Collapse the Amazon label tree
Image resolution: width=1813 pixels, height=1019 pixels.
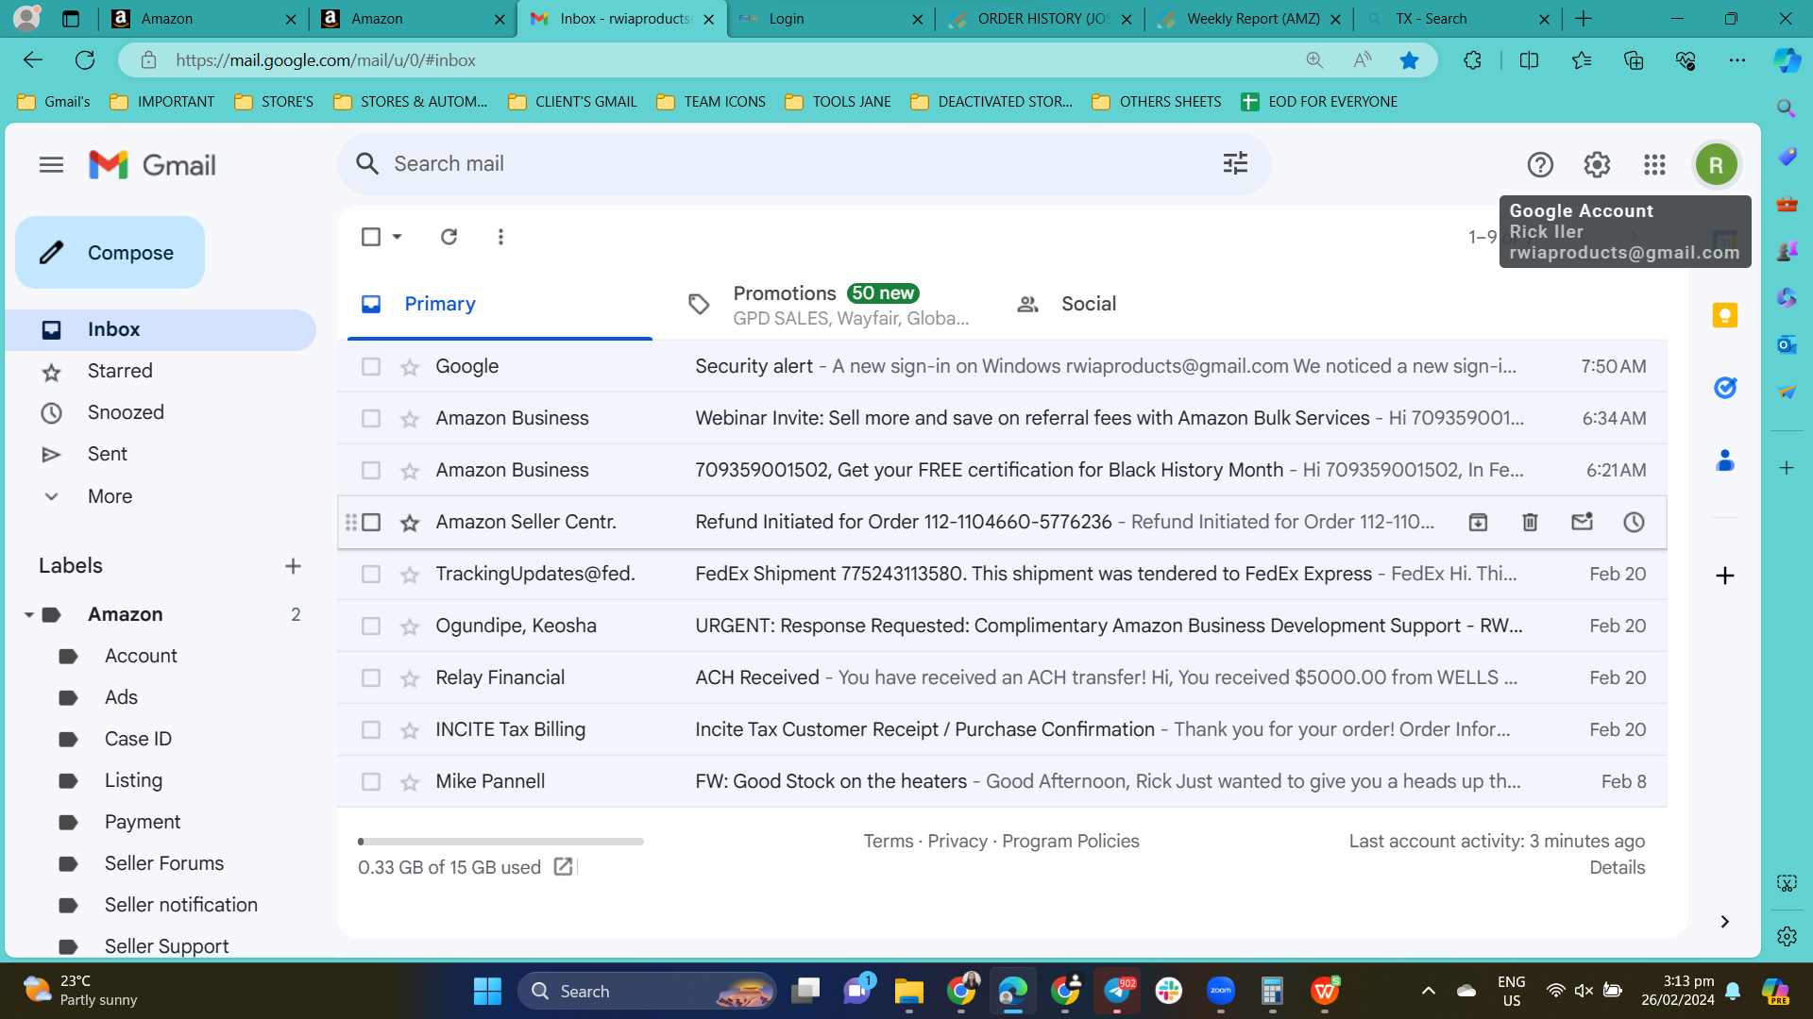[x=29, y=615]
